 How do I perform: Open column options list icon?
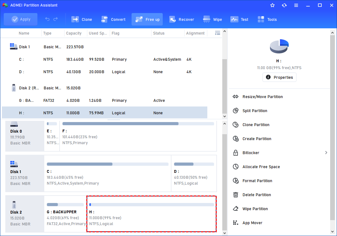point(218,33)
